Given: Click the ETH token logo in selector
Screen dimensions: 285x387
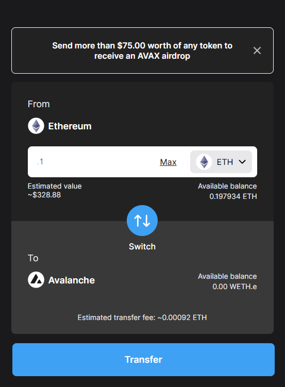Looking at the screenshot, I should [x=204, y=162].
